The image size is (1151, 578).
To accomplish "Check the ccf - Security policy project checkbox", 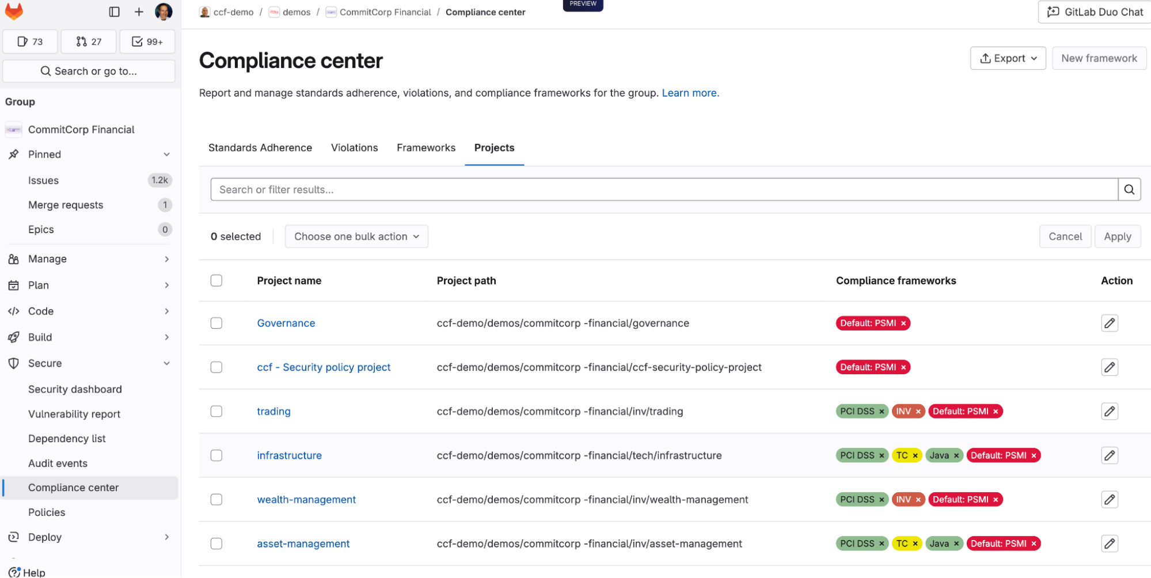I will pos(216,367).
